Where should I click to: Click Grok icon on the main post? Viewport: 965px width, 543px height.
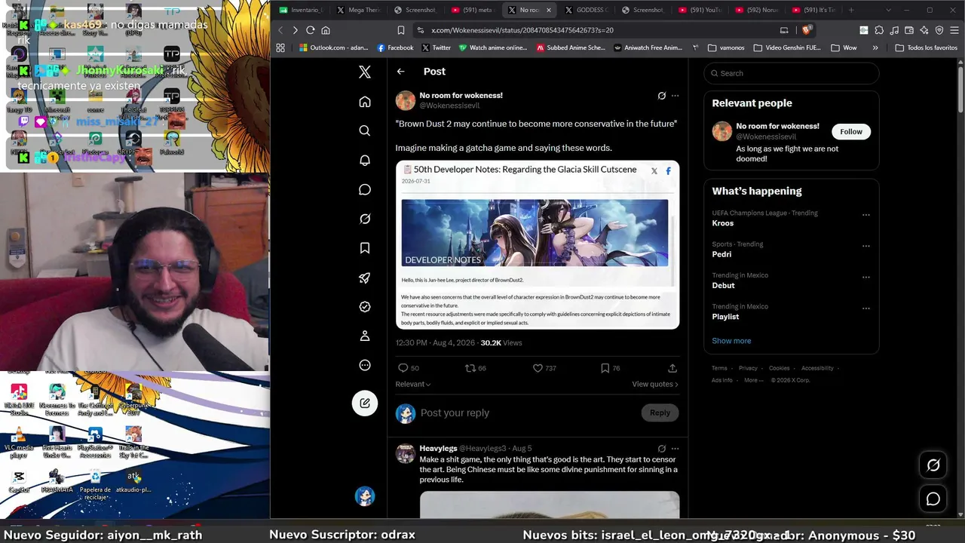tap(661, 96)
